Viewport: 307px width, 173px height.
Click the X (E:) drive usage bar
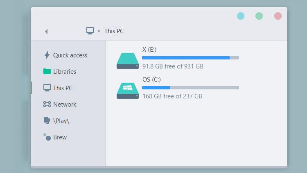190,58
